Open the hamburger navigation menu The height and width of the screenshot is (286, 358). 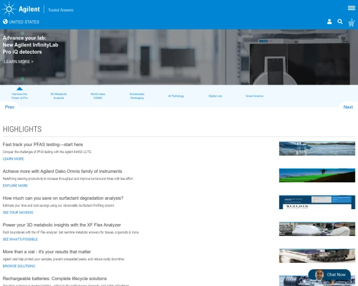[351, 8]
